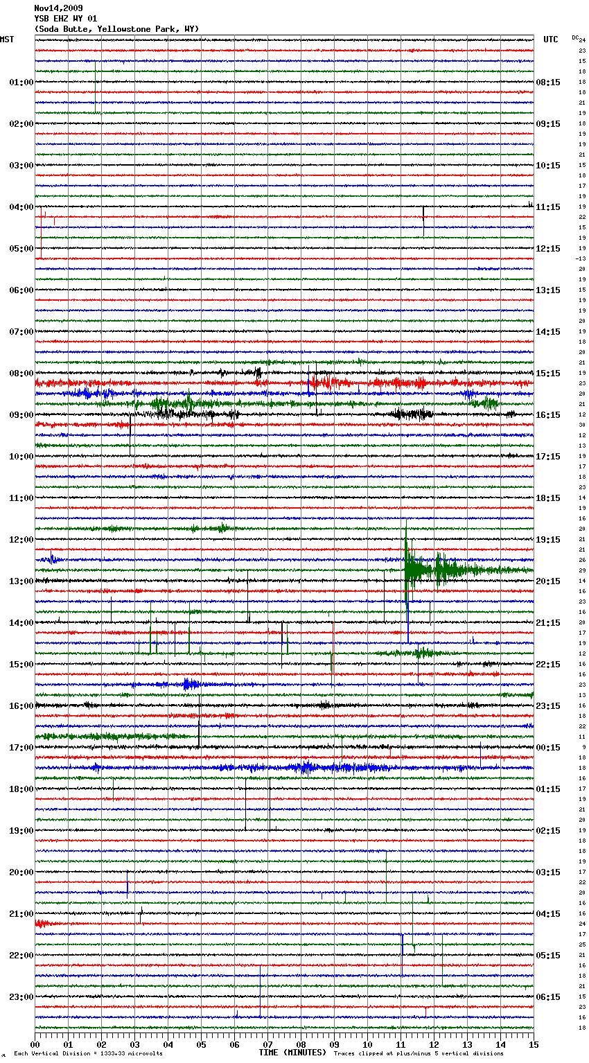Click the '08:15' UTC time label
The width and height of the screenshot is (589, 1063).
pyautogui.click(x=548, y=82)
